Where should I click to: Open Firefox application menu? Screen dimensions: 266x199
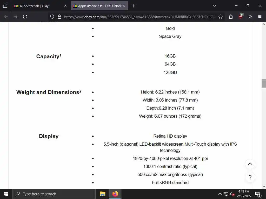pos(260,17)
